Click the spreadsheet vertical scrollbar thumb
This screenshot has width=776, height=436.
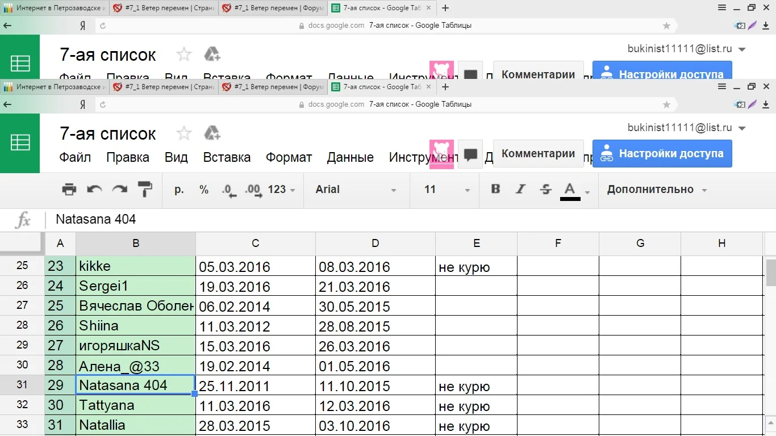click(771, 273)
